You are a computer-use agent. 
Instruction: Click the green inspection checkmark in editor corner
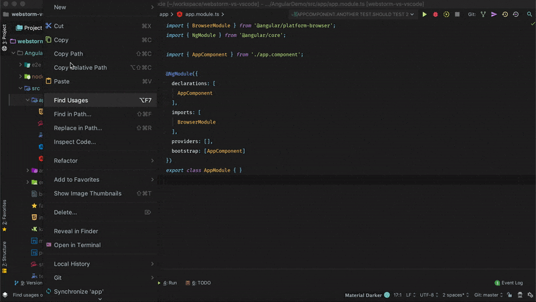(533, 23)
